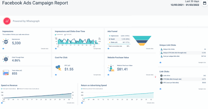Click the CPC coins and cursor icon
This screenshot has width=208, height=109.
pyautogui.click(x=58, y=68)
